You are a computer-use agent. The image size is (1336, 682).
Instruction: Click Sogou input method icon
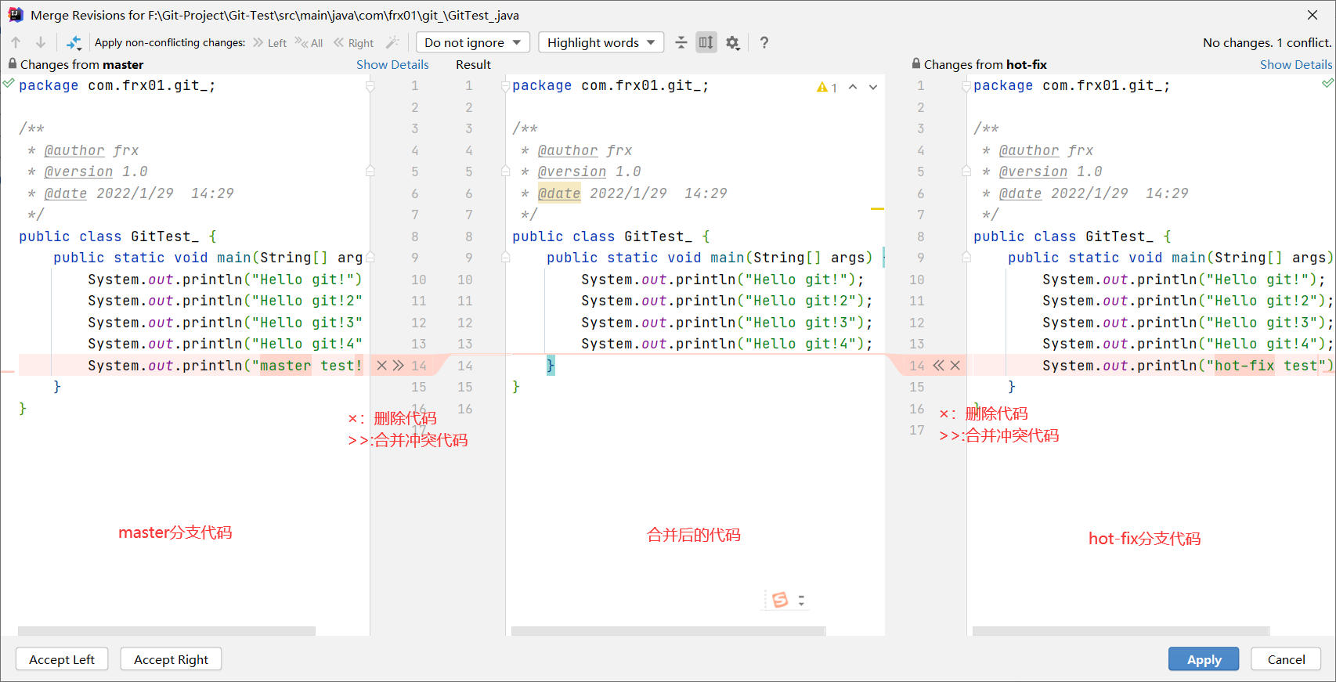point(780,600)
